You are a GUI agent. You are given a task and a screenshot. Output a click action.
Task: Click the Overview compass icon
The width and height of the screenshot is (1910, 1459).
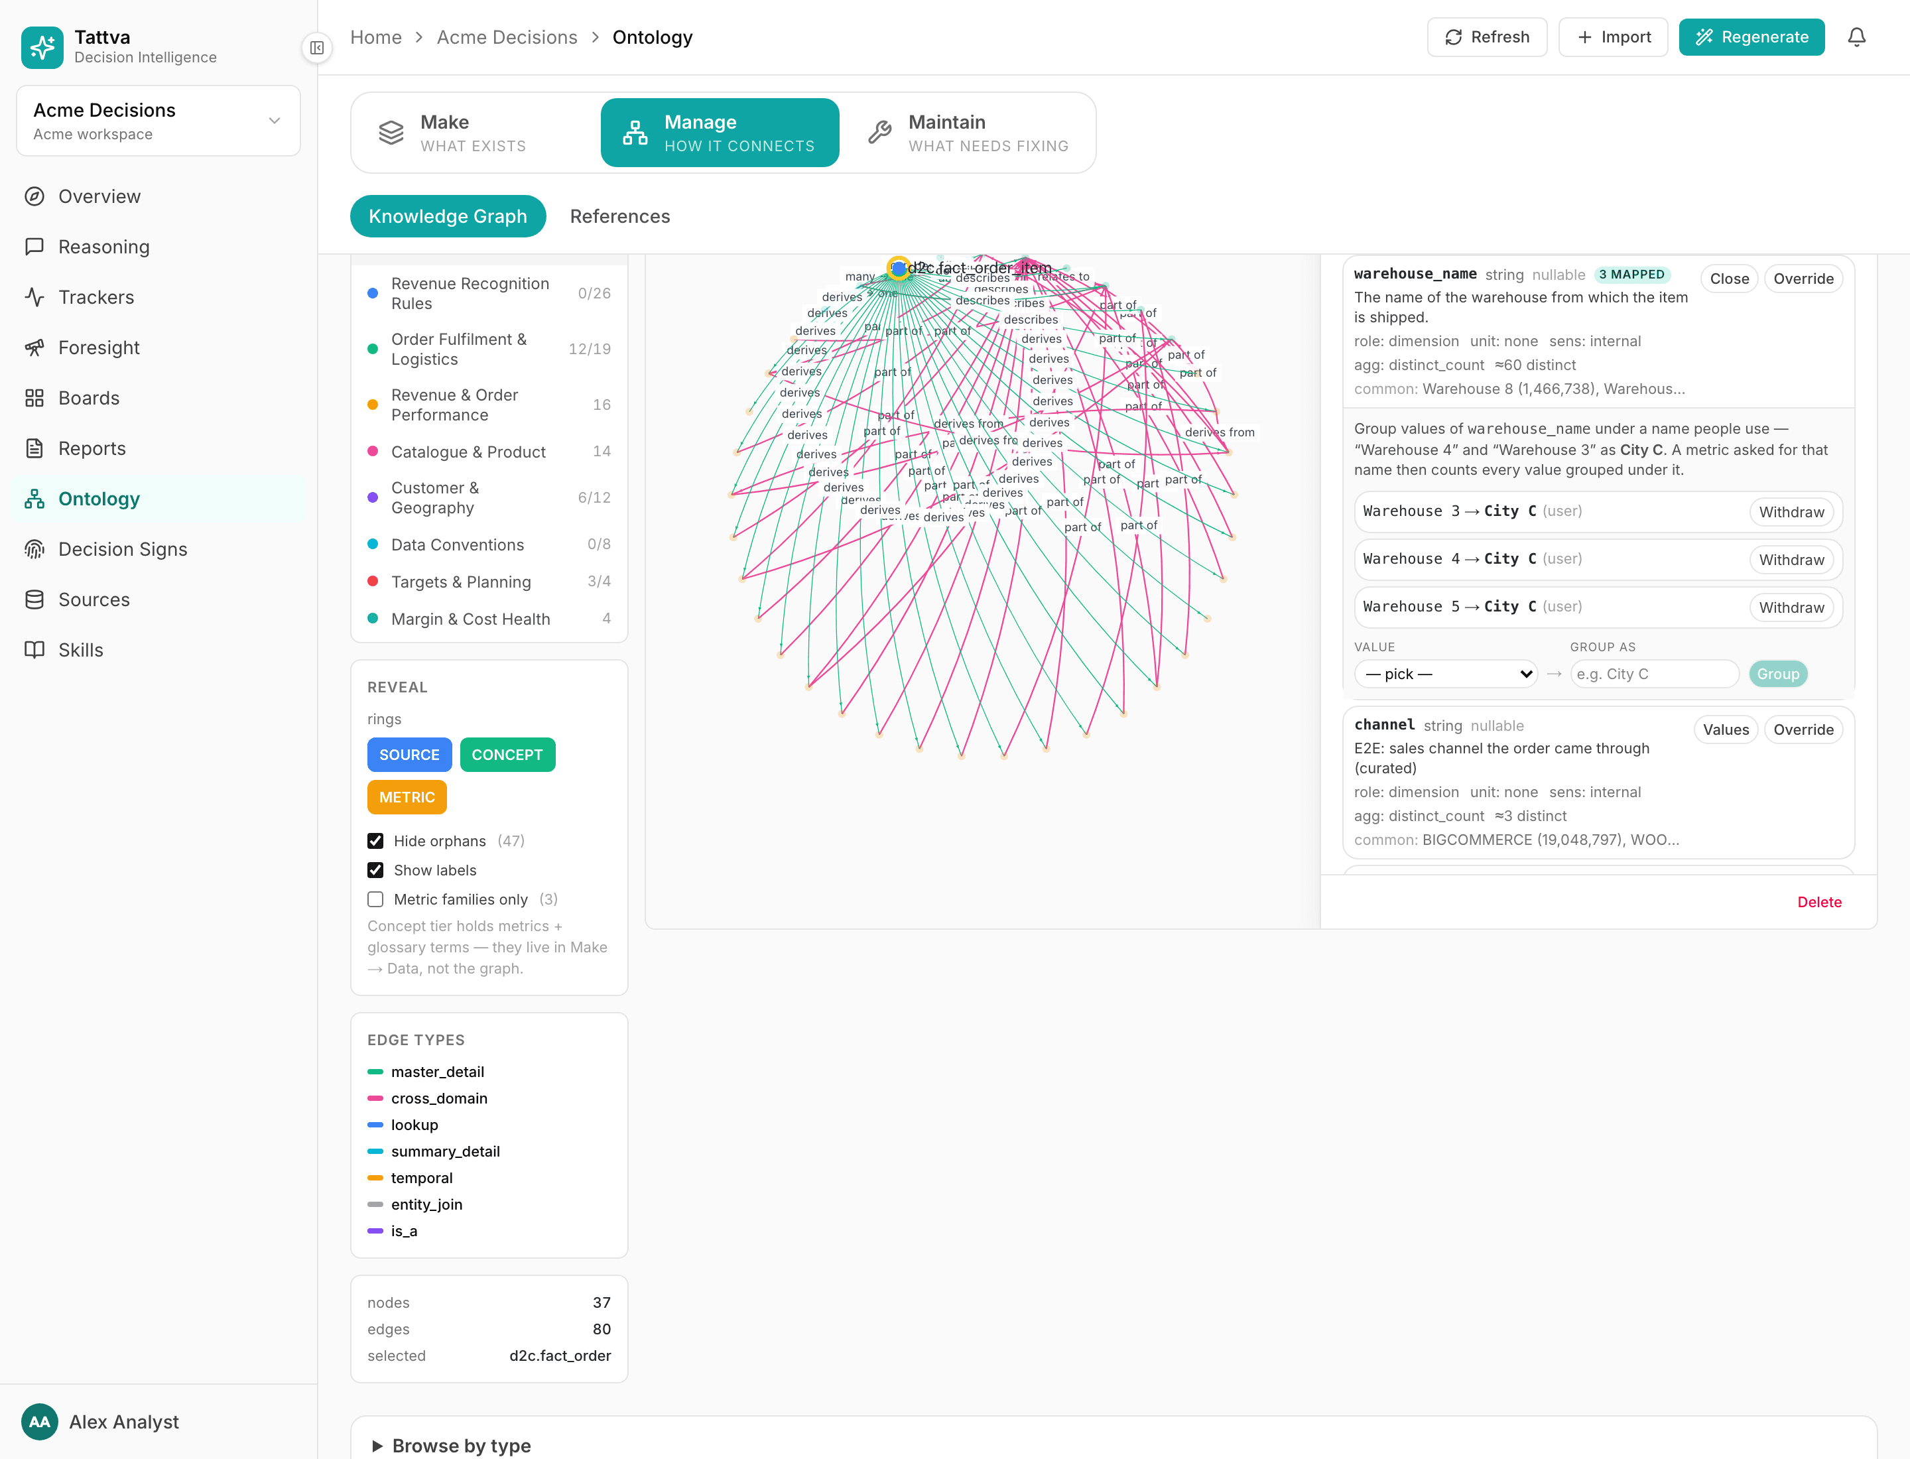[x=34, y=196]
